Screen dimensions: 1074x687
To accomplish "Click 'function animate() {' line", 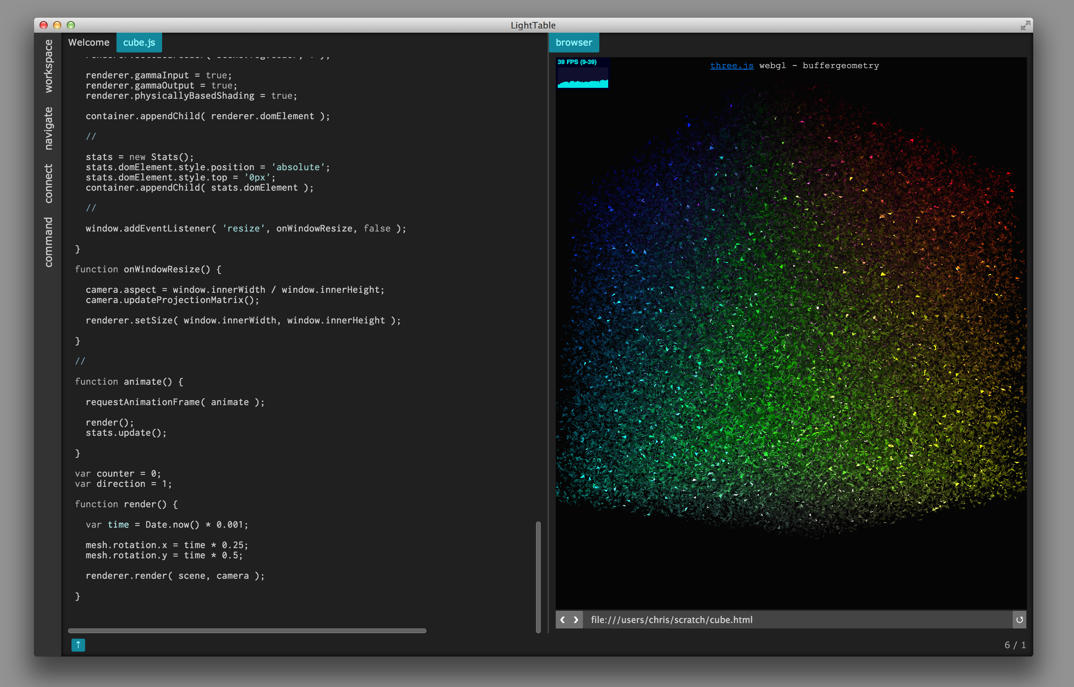I will pos(129,381).
